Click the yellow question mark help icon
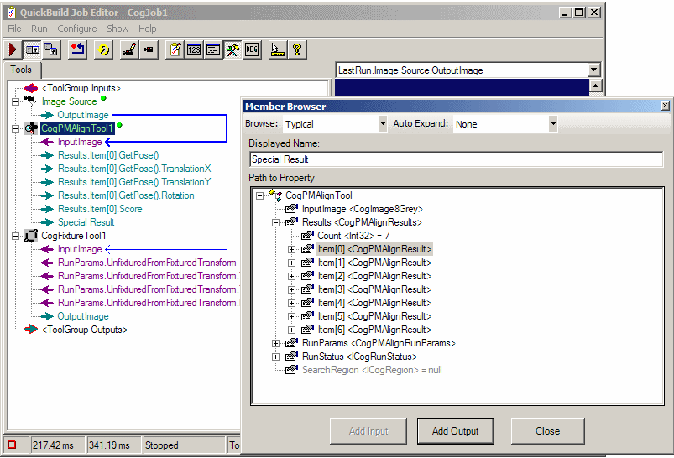The width and height of the screenshot is (674, 458). pos(296,49)
